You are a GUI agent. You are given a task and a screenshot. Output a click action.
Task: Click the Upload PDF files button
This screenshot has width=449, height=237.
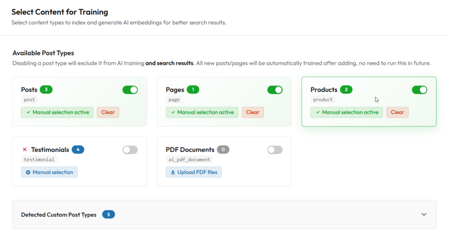[194, 172]
